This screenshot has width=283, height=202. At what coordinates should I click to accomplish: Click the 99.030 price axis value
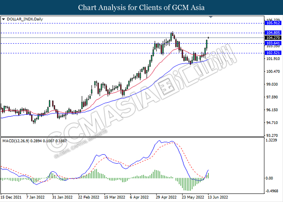273,84
